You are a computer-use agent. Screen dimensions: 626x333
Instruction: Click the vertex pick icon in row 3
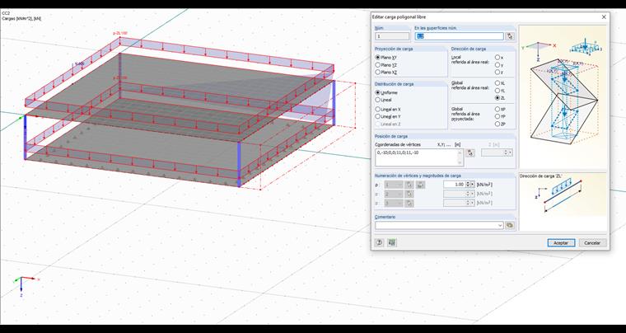click(x=409, y=204)
